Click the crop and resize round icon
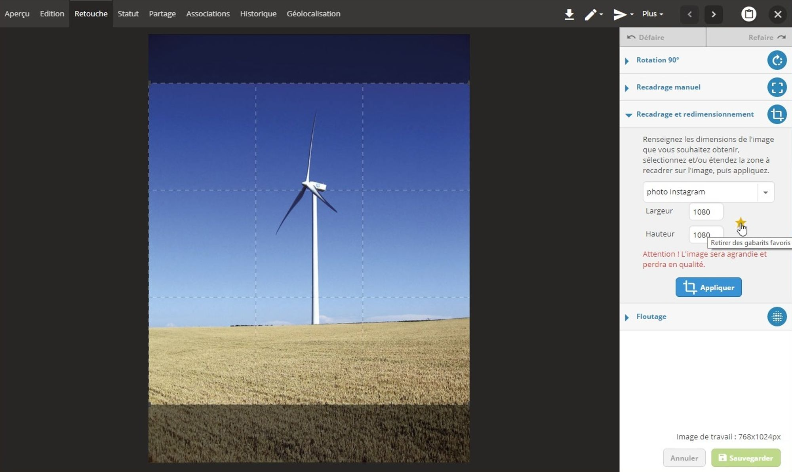This screenshot has width=792, height=472. click(777, 114)
